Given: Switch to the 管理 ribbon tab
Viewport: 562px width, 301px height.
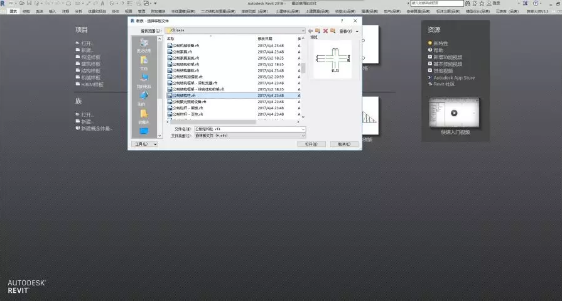Looking at the screenshot, I should (x=141, y=11).
